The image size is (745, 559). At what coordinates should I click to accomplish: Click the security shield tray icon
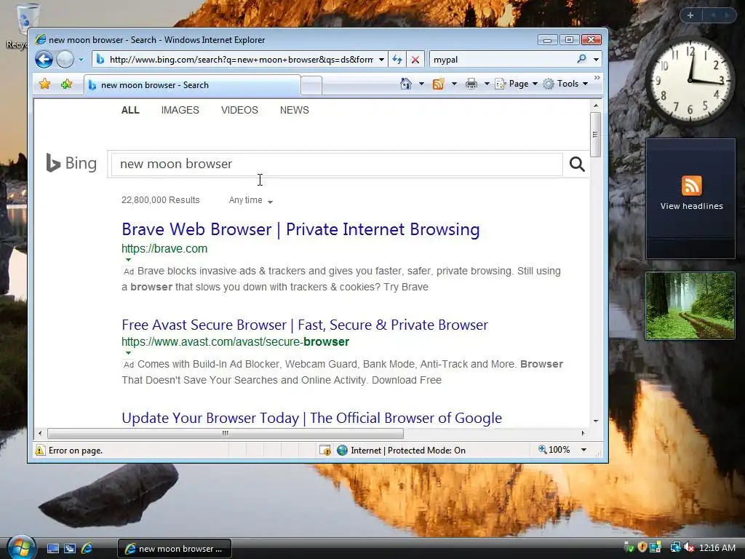point(642,547)
